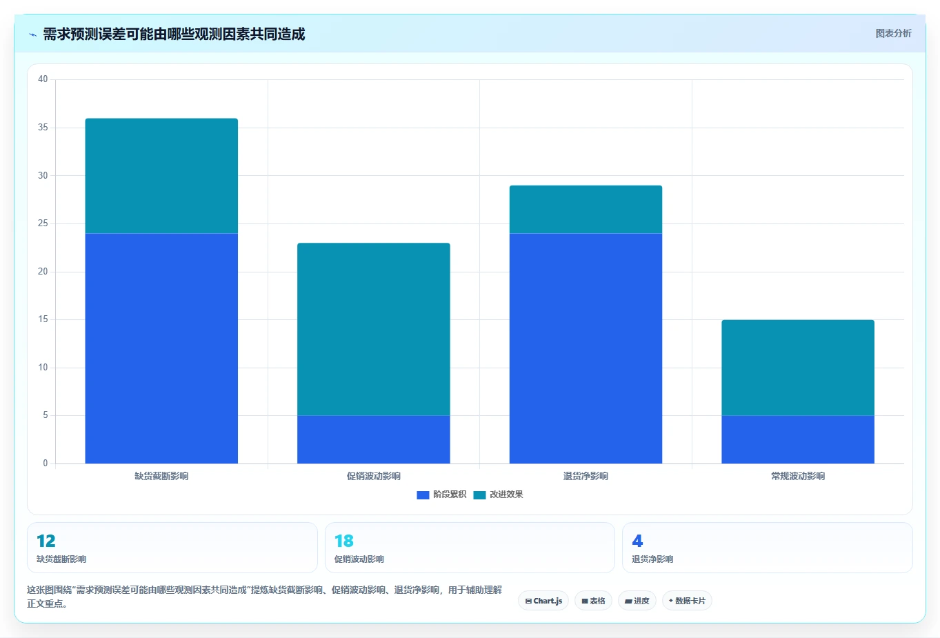Click the chart description paragraph below the cards
Screen dimensions: 940x638
[x=265, y=597]
